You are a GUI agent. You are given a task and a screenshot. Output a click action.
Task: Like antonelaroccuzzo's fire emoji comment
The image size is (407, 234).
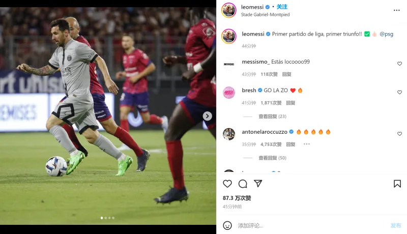(x=399, y=134)
